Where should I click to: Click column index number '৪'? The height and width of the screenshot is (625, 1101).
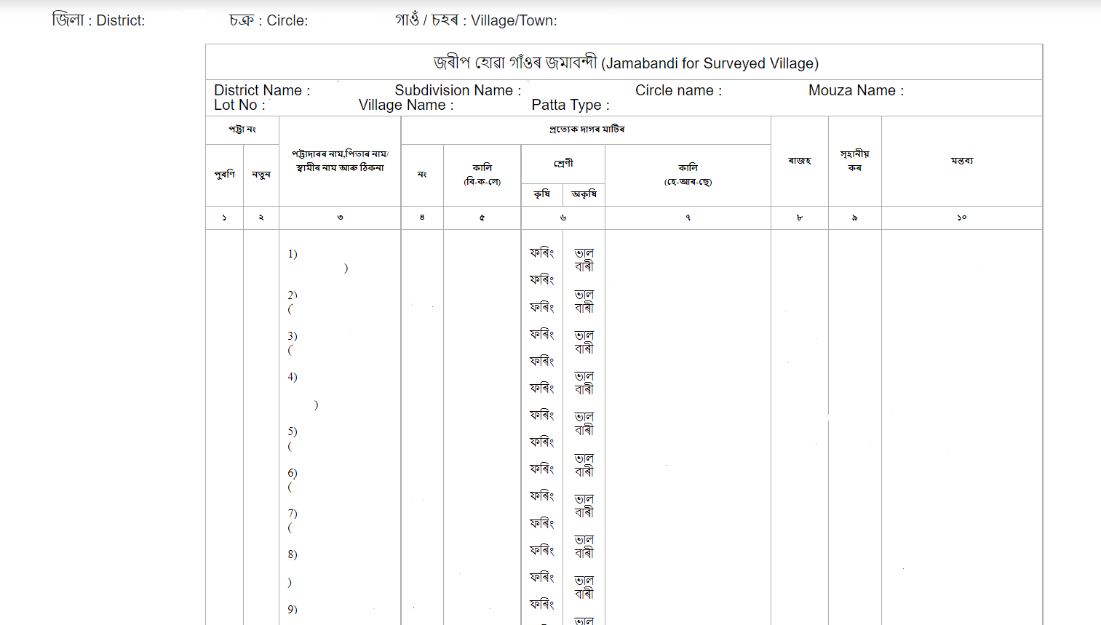(x=422, y=218)
